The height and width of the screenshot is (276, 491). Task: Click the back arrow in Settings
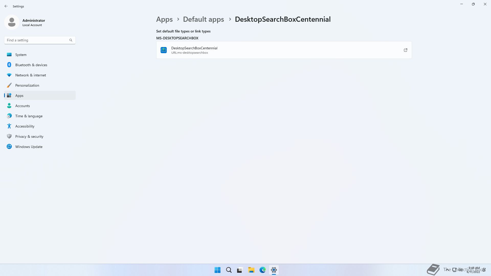6,6
